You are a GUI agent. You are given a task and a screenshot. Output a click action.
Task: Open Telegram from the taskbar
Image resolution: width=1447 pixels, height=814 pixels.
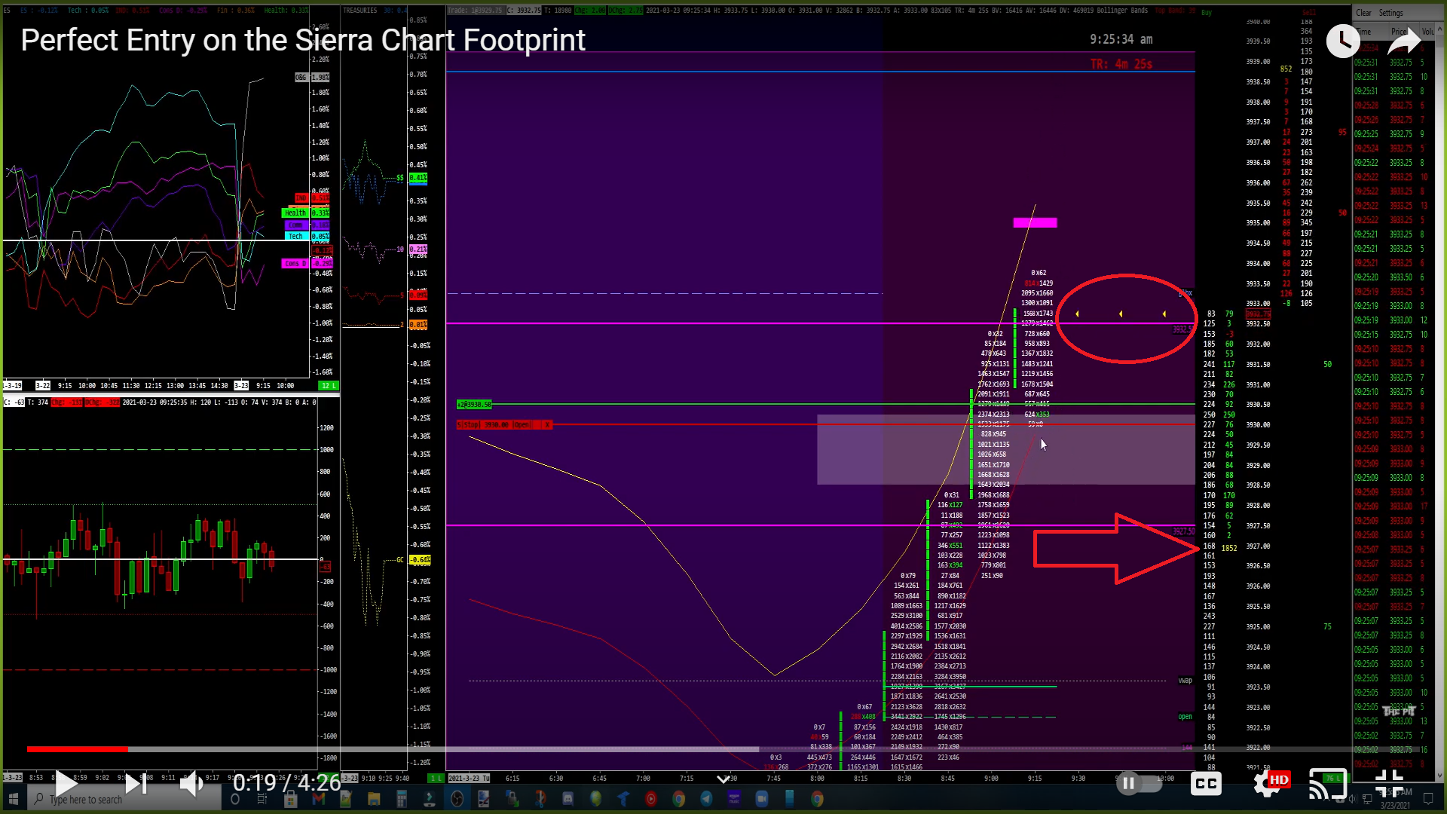pyautogui.click(x=706, y=799)
